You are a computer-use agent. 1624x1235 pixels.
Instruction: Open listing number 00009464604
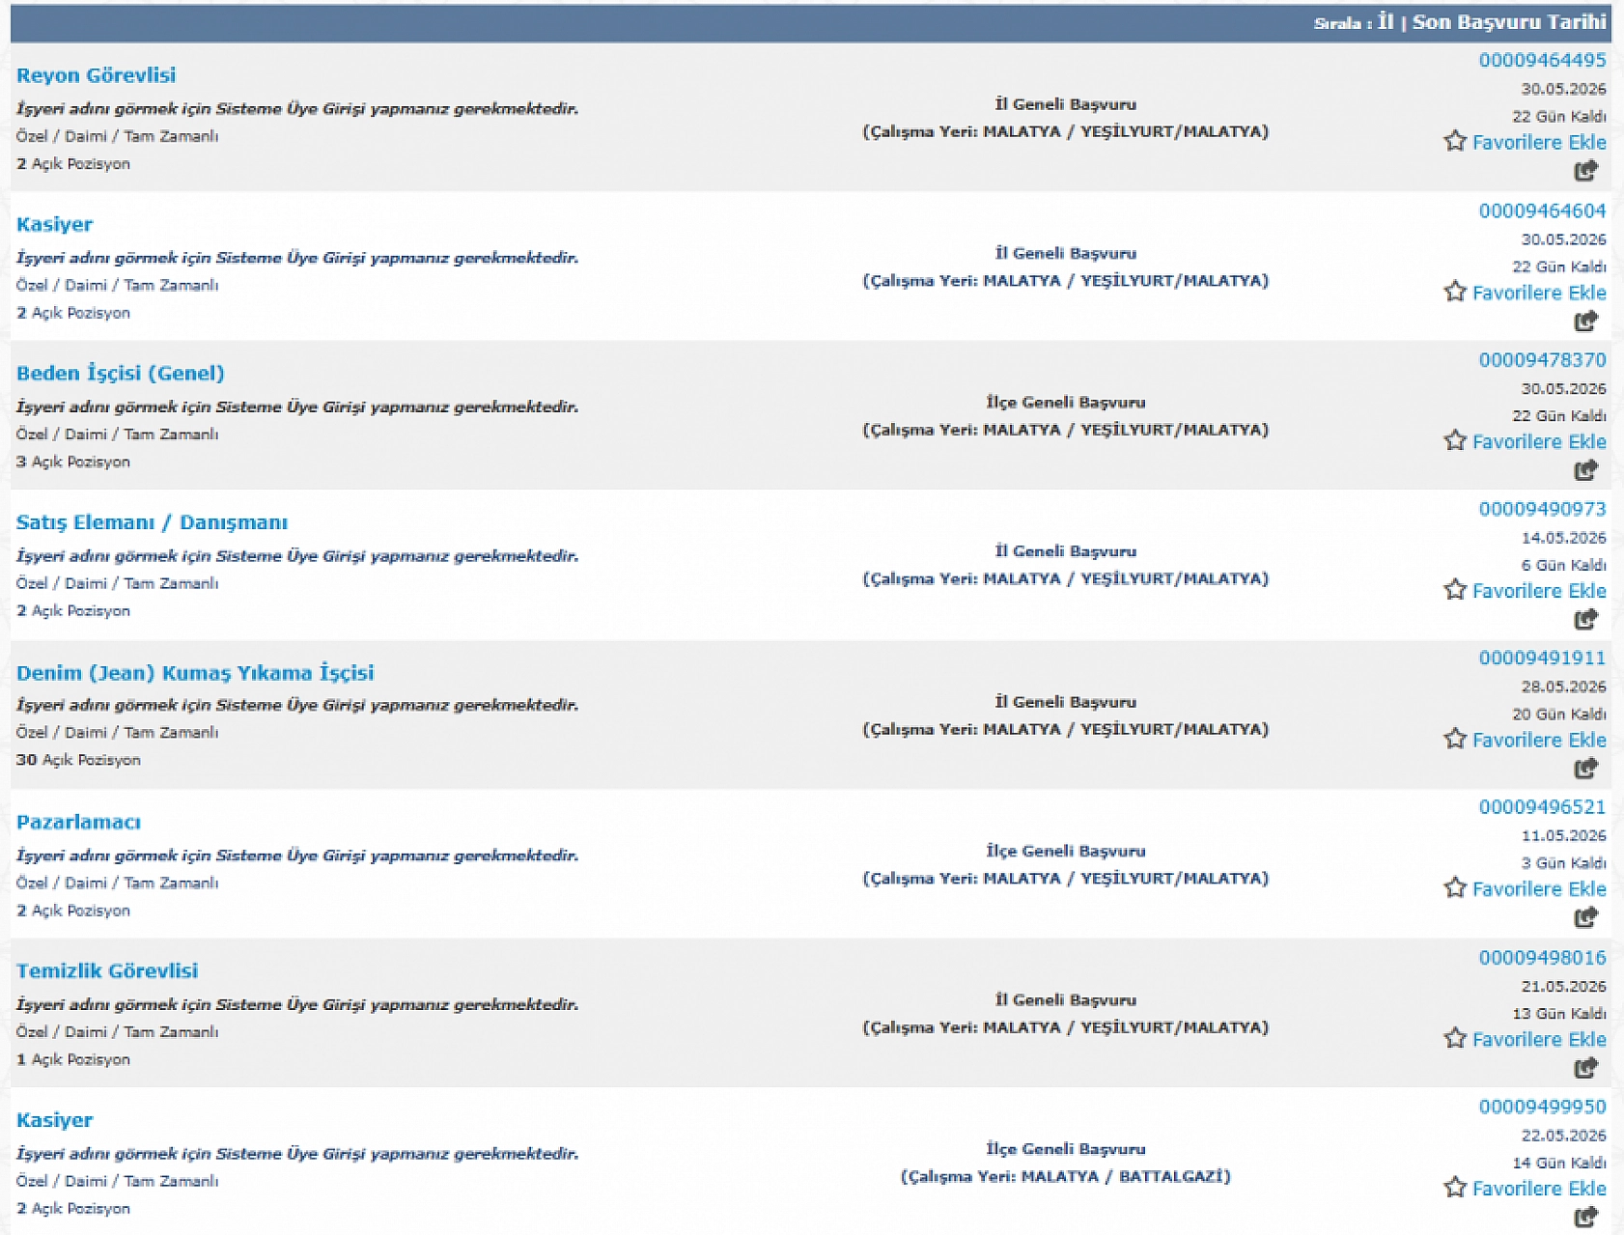click(1542, 211)
